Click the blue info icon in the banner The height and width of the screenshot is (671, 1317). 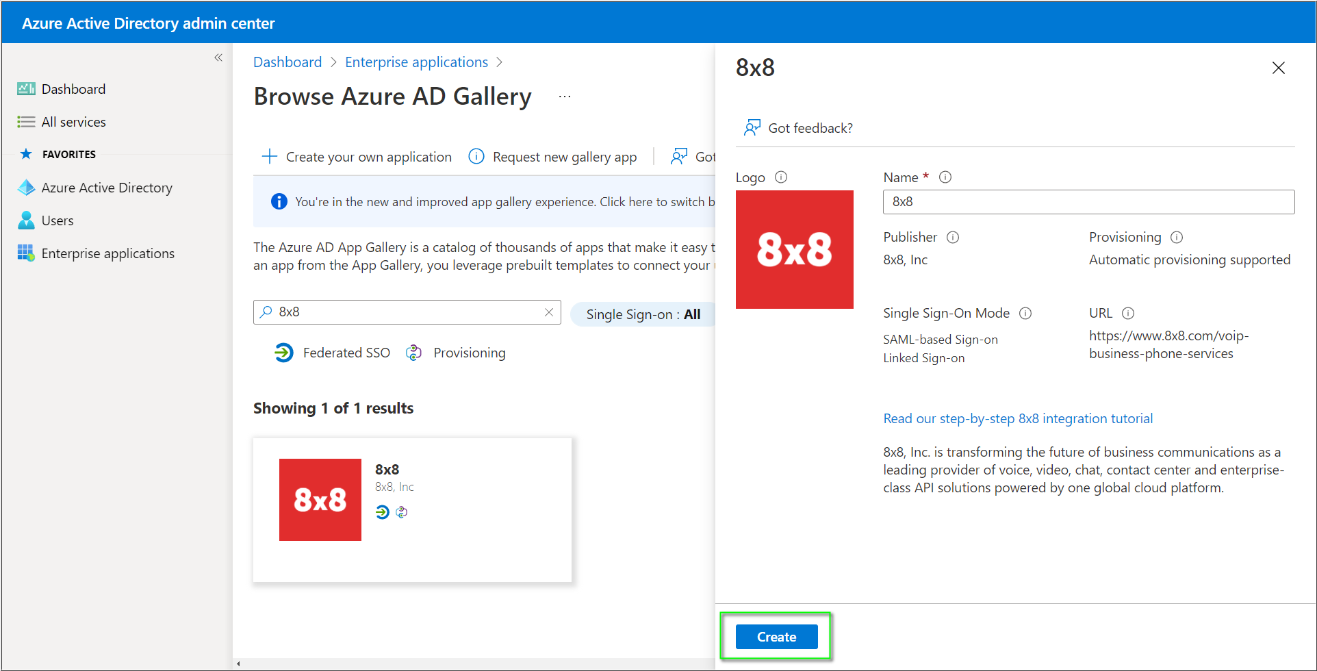pos(279,201)
